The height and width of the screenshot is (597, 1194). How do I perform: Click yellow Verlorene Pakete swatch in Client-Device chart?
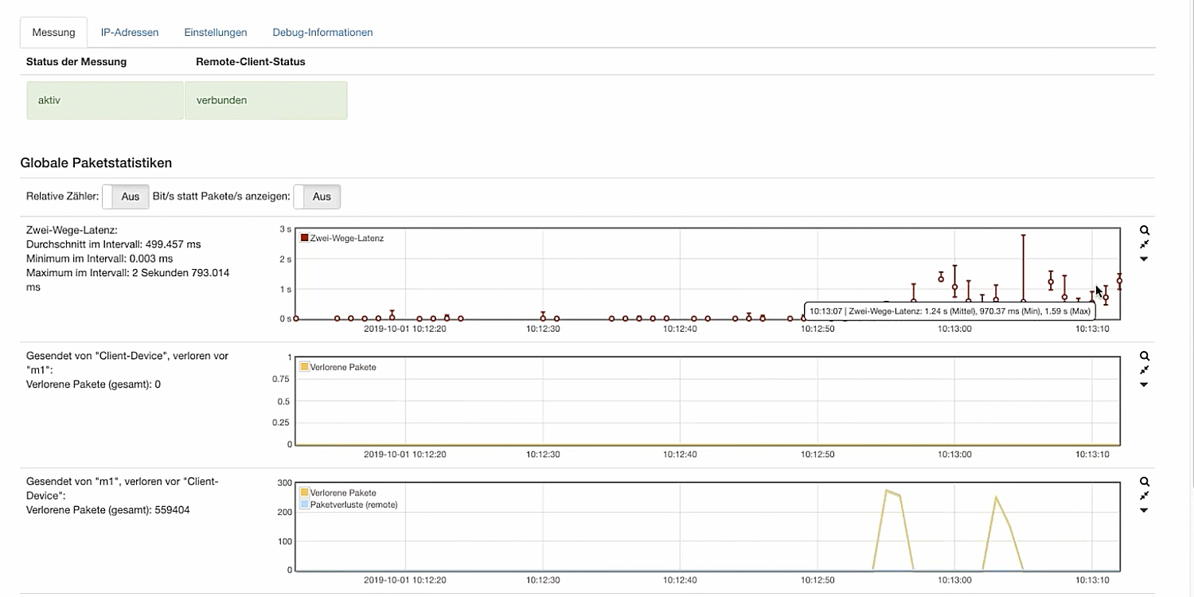point(304,367)
